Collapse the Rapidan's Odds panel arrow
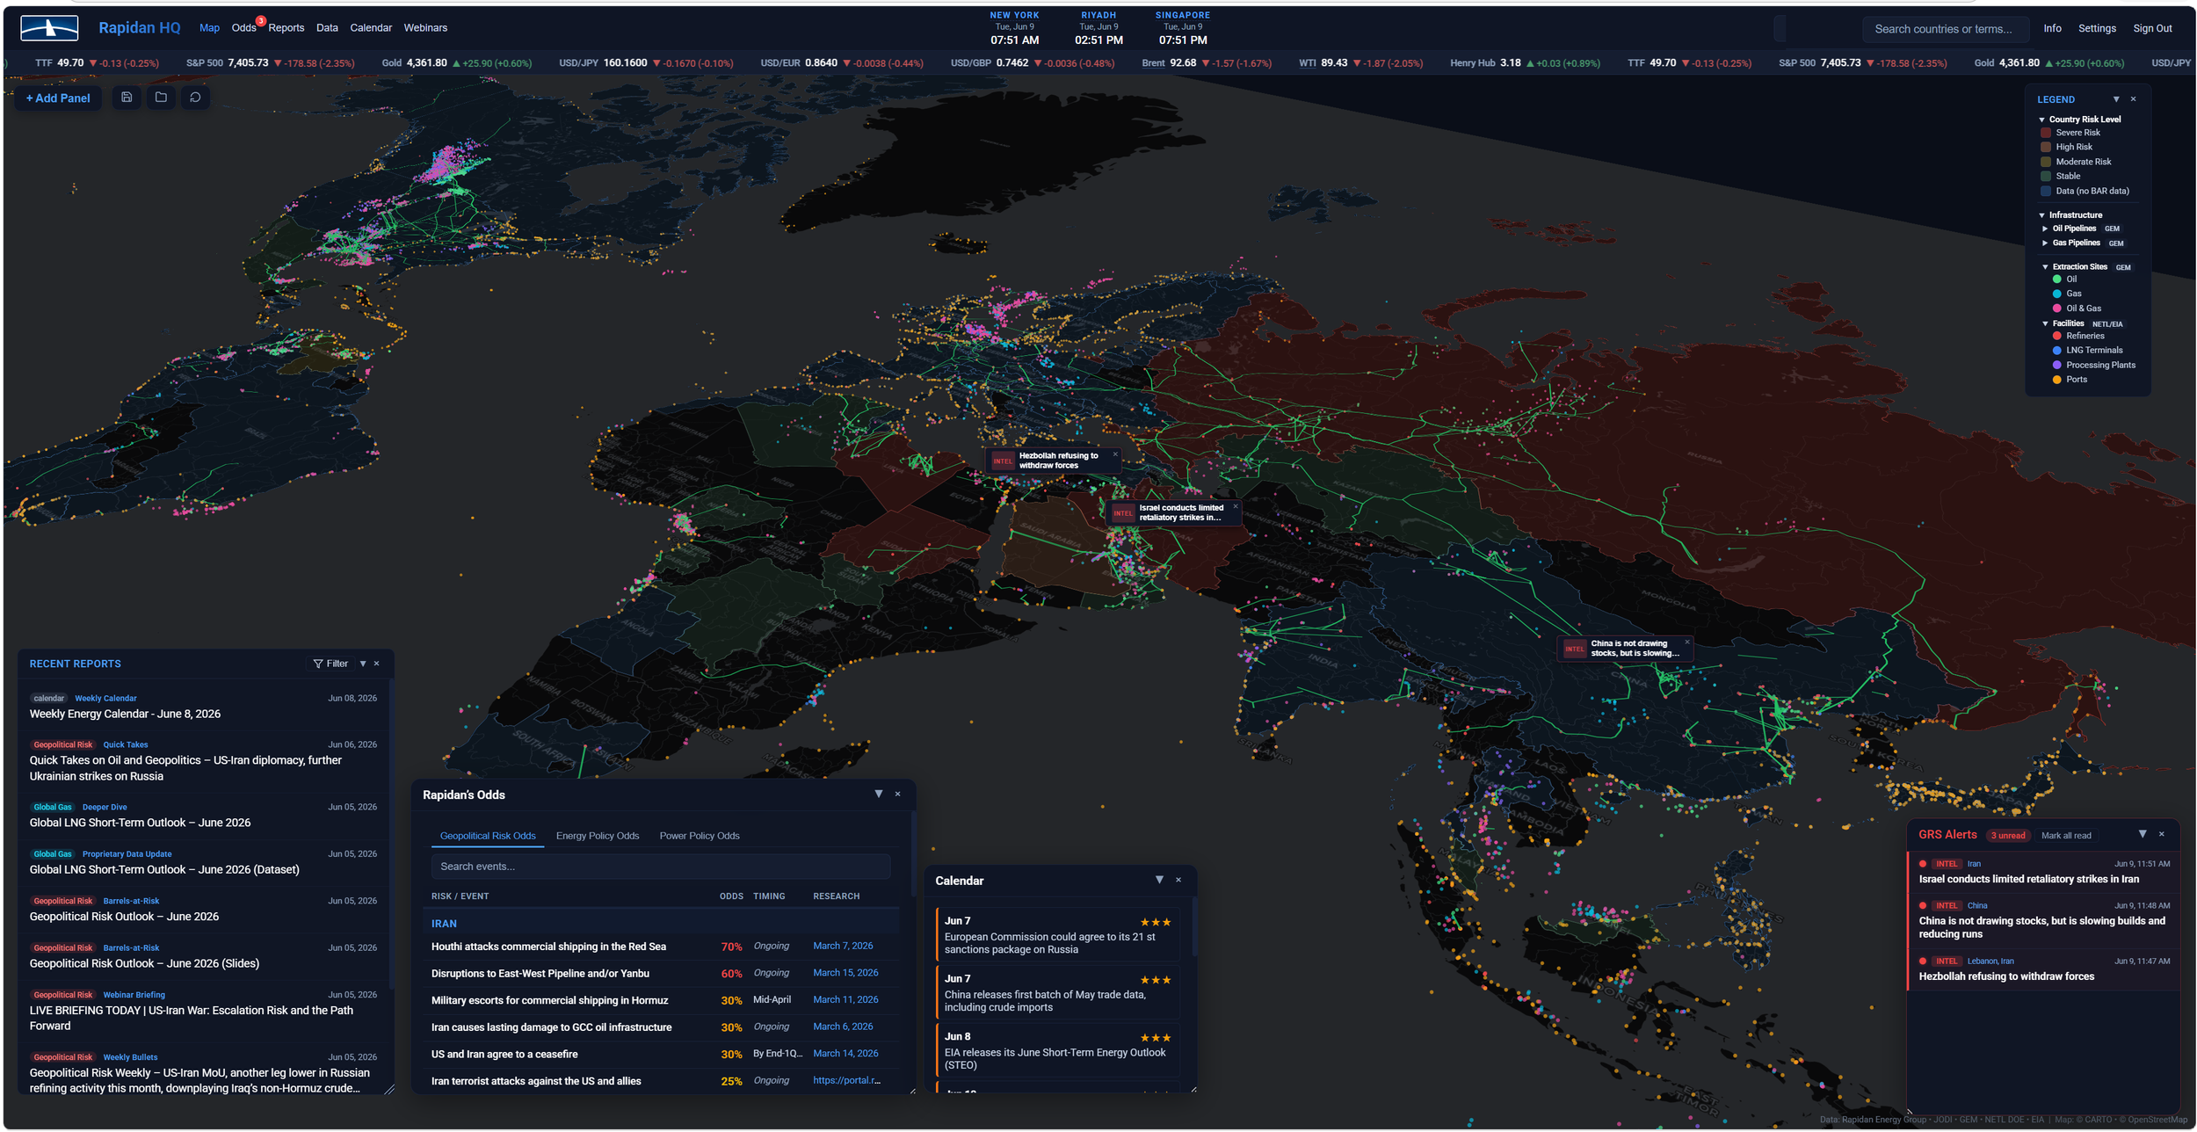Screen dimensions: 2197x1132 (879, 794)
